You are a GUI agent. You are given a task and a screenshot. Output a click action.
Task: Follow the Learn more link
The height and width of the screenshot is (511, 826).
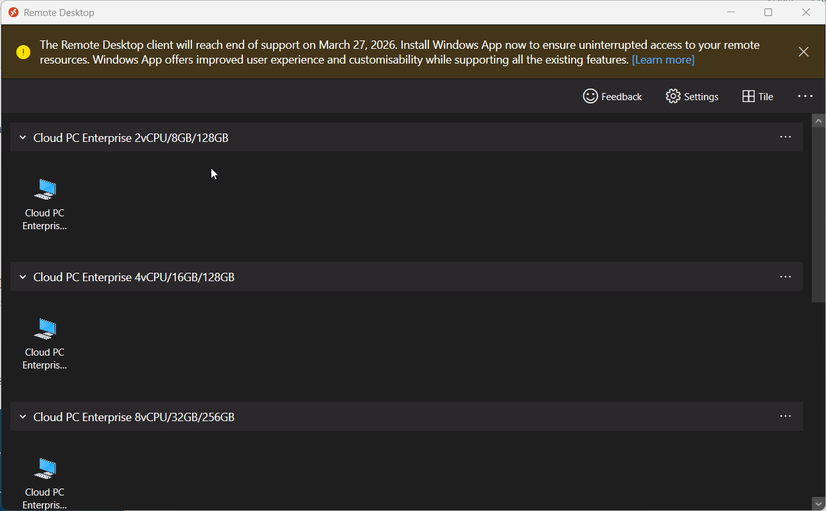coord(663,60)
